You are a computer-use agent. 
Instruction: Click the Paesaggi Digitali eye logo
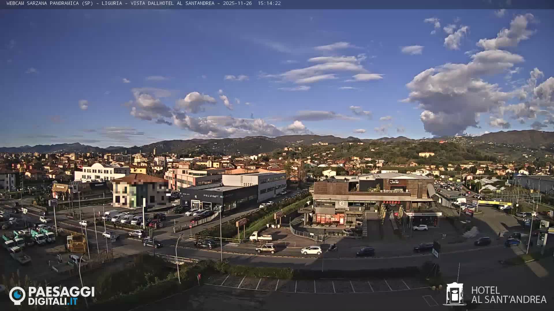coord(18,295)
